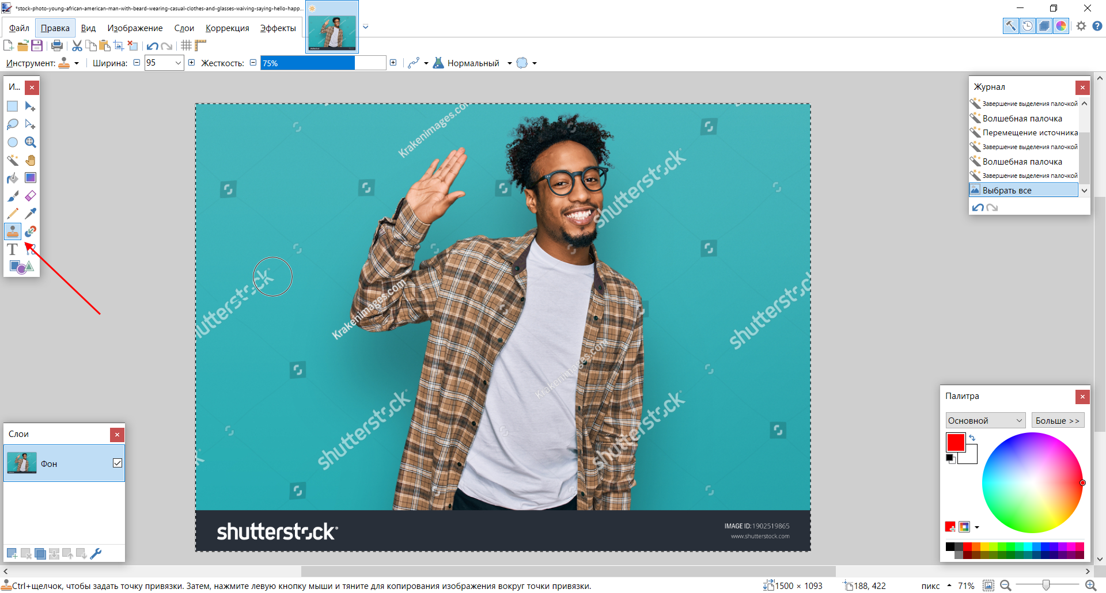Select the Ellipse Select tool

(x=12, y=142)
